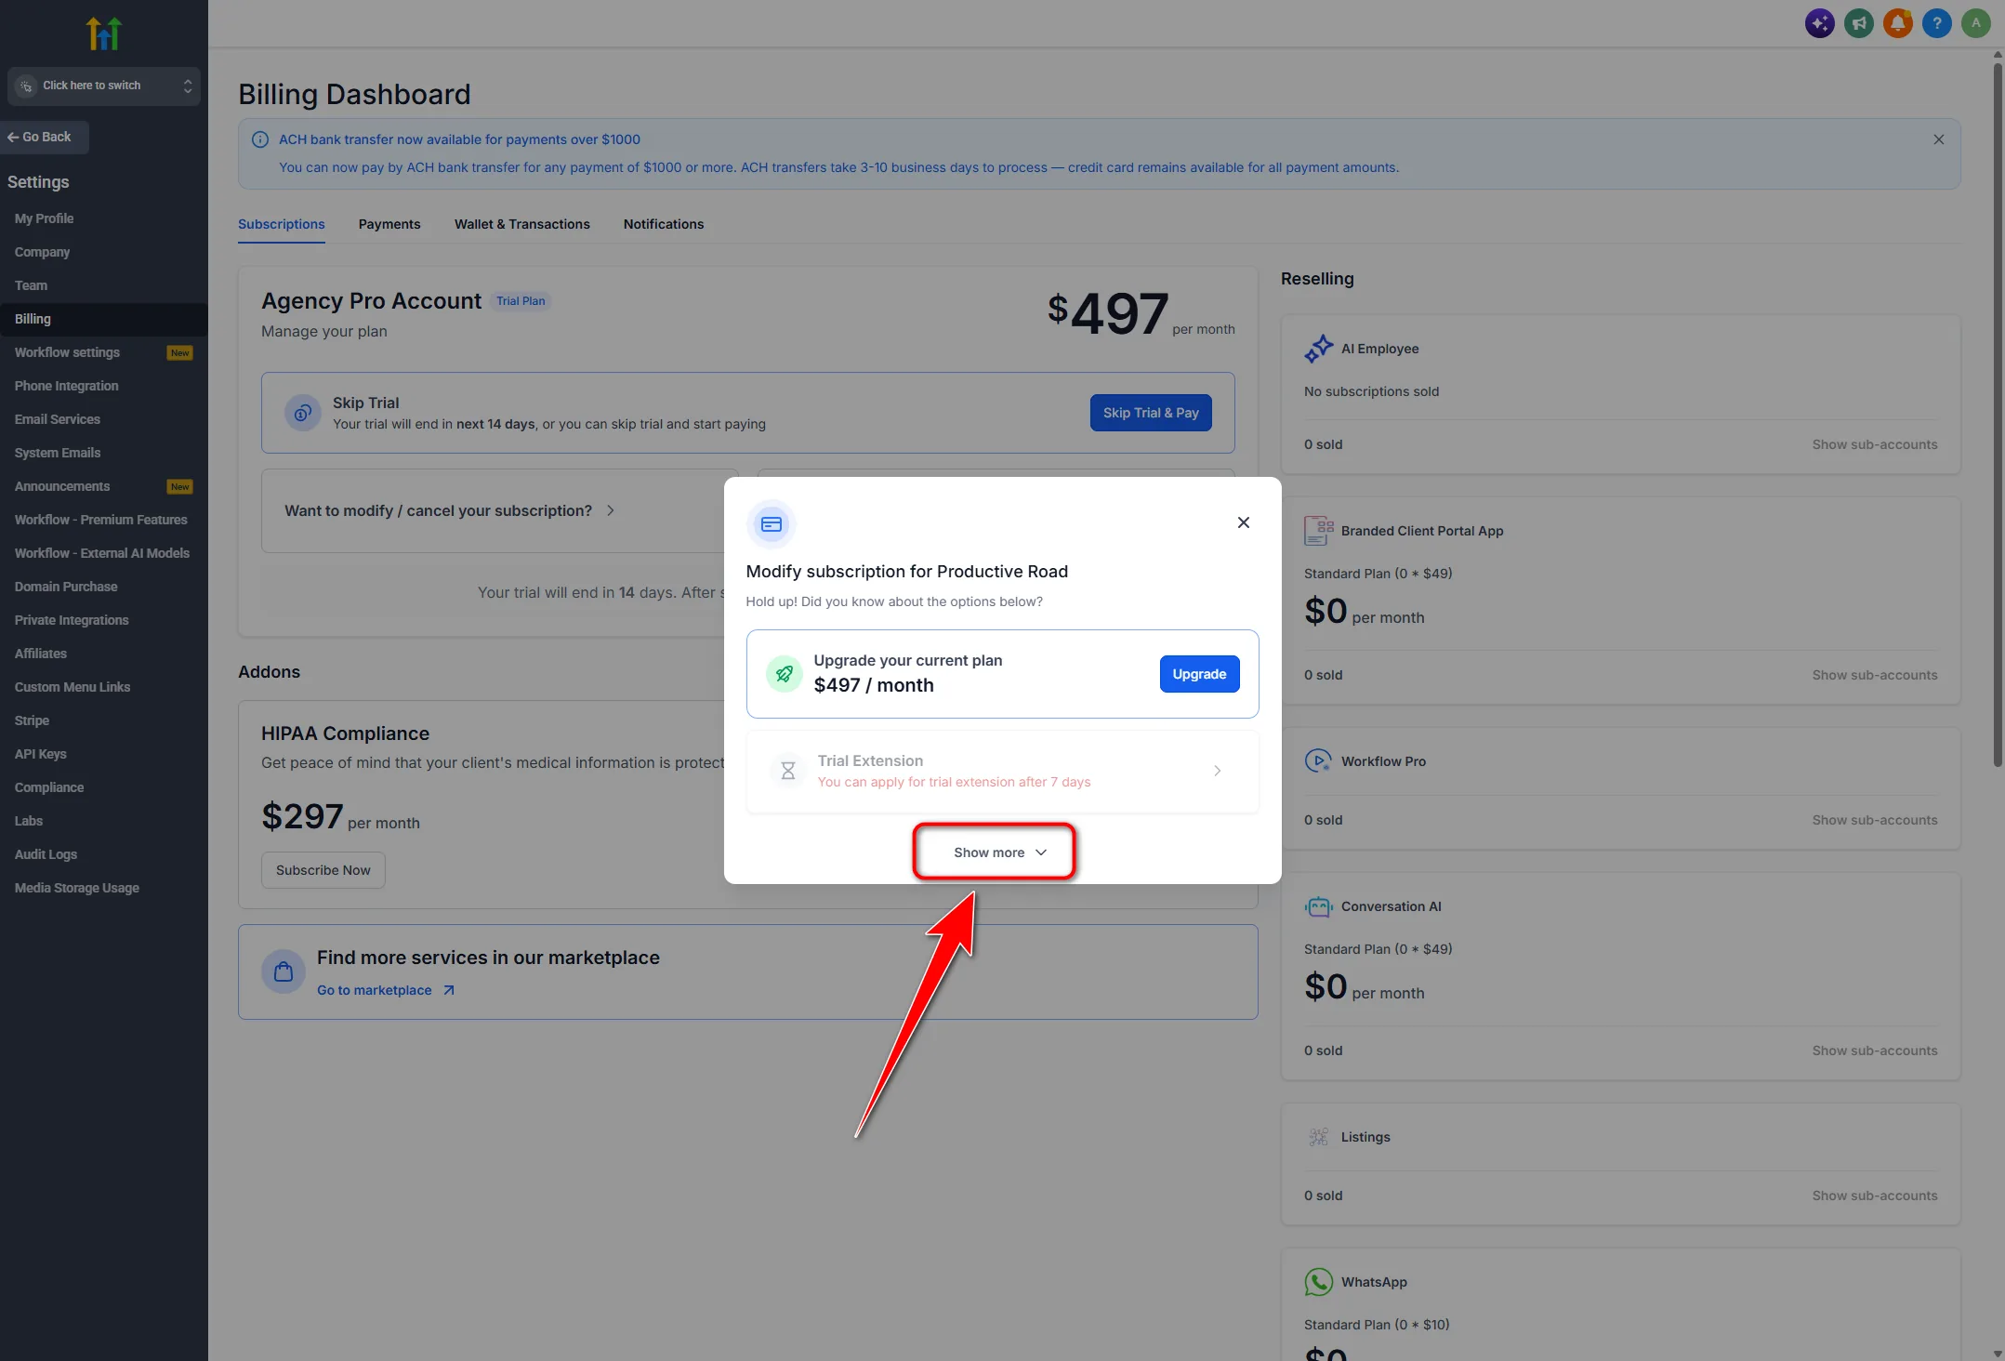Image resolution: width=2005 pixels, height=1361 pixels.
Task: Switch to the Wallet & Transactions tab
Action: tap(522, 224)
